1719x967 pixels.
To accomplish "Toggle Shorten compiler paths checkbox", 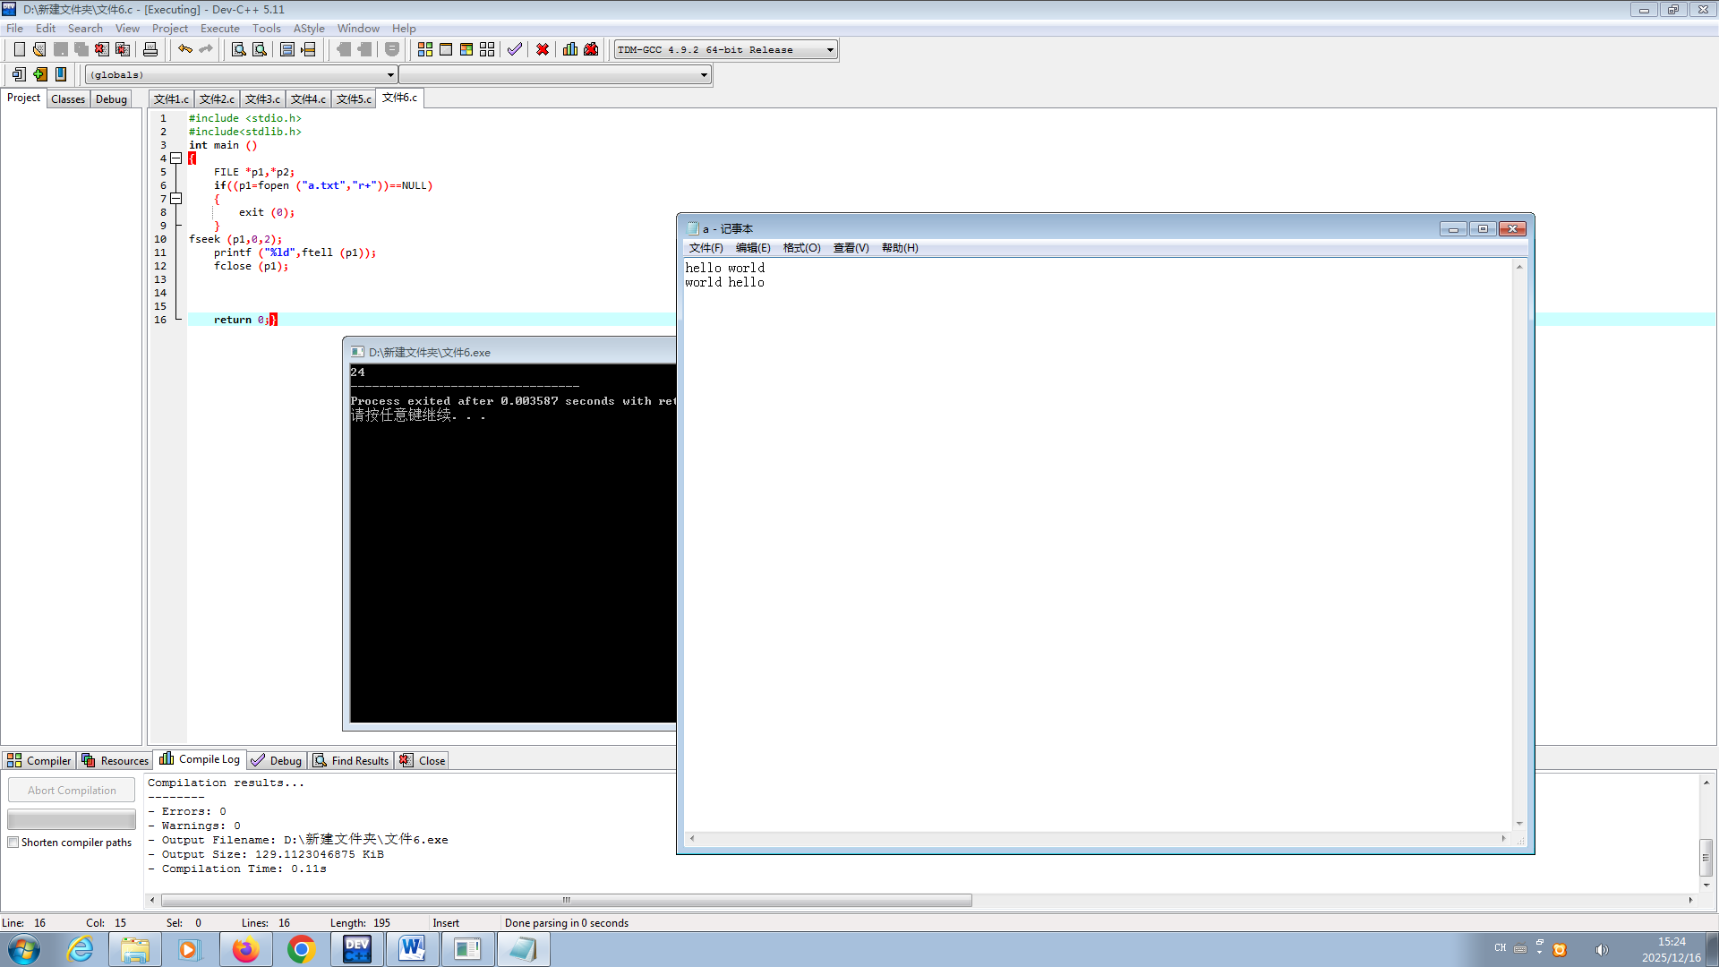I will coord(13,843).
